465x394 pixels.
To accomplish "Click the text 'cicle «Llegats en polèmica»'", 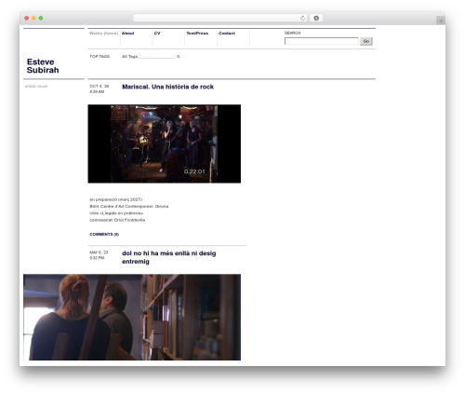I will pyautogui.click(x=116, y=213).
